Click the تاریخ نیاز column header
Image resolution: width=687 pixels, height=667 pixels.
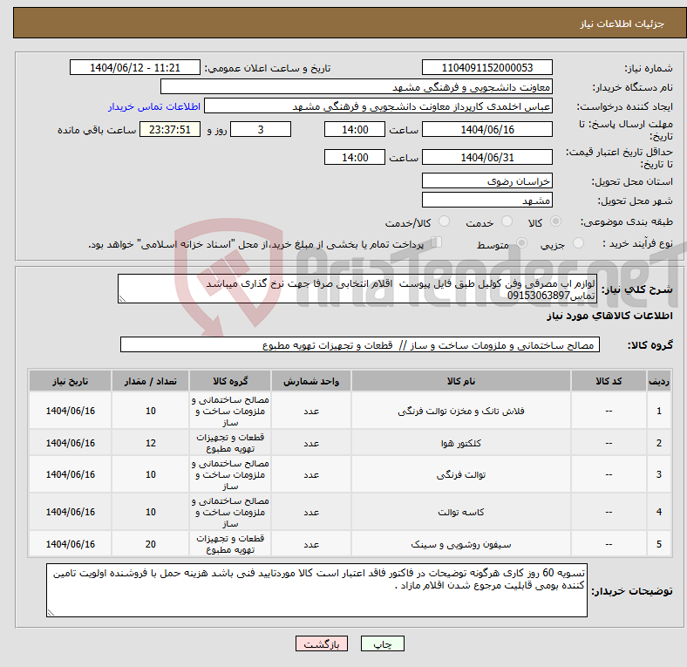(x=70, y=381)
